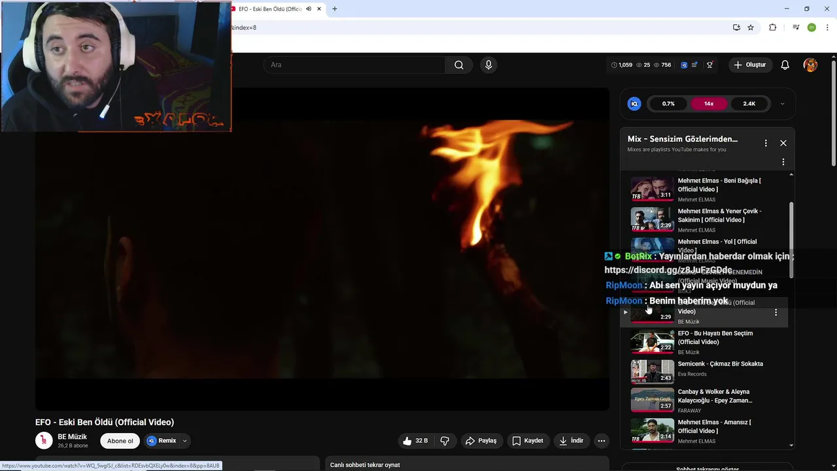Viewport: 837px width, 471px height.
Task: Download the video with İndir
Action: pos(571,441)
